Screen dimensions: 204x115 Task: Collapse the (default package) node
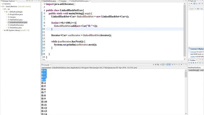coord(5,12)
